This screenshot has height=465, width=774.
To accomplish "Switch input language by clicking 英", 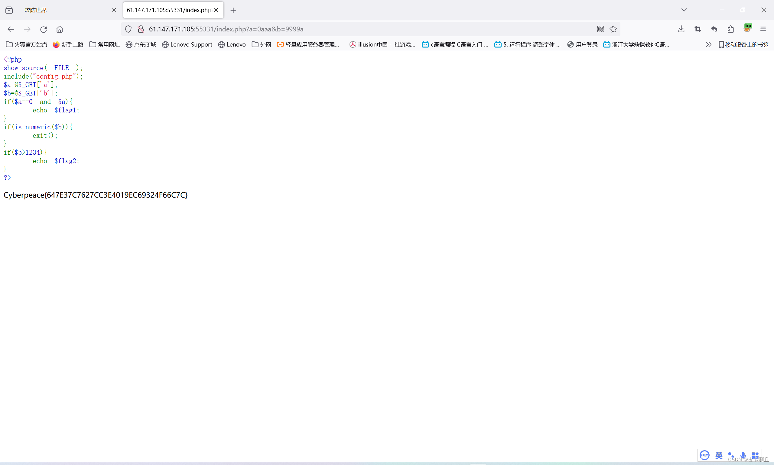I will (718, 455).
